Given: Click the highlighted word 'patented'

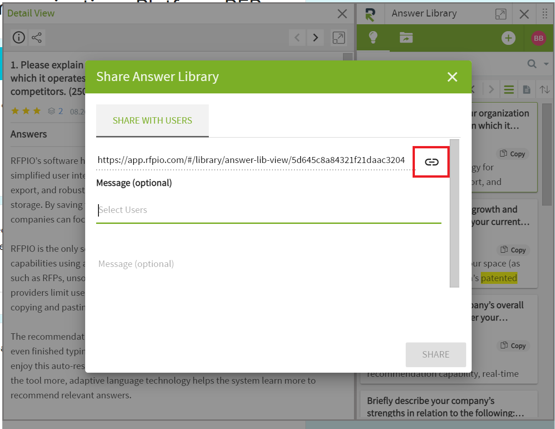Looking at the screenshot, I should click(x=499, y=278).
